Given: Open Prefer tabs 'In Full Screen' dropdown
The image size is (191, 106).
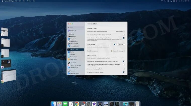Looking at the screenshot, I should 120,32.
